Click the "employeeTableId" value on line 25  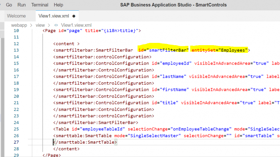[102, 129]
